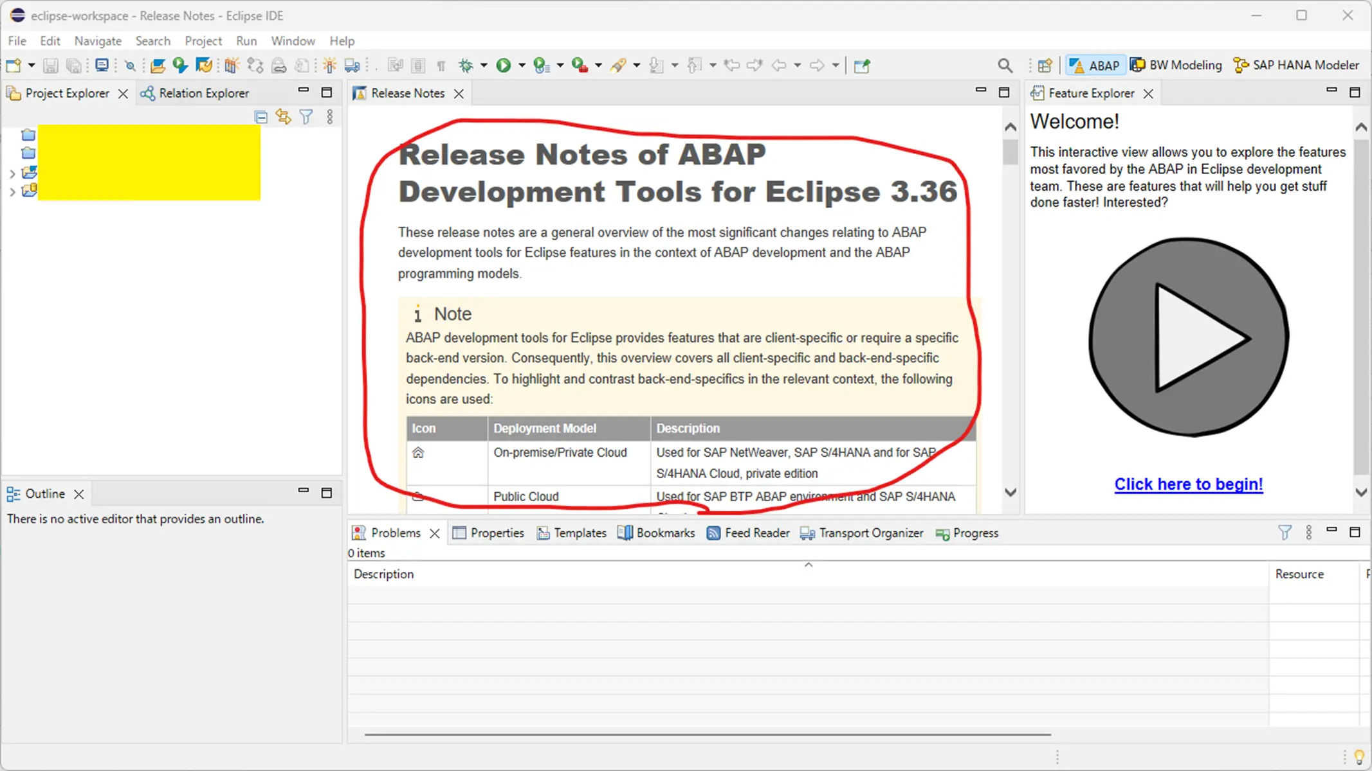The image size is (1372, 771).
Task: Click the monitor console toolbar icon
Action: click(102, 65)
